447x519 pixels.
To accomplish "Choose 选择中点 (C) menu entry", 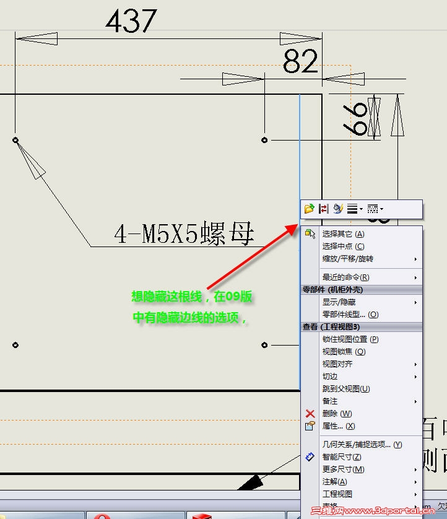I will (362, 246).
